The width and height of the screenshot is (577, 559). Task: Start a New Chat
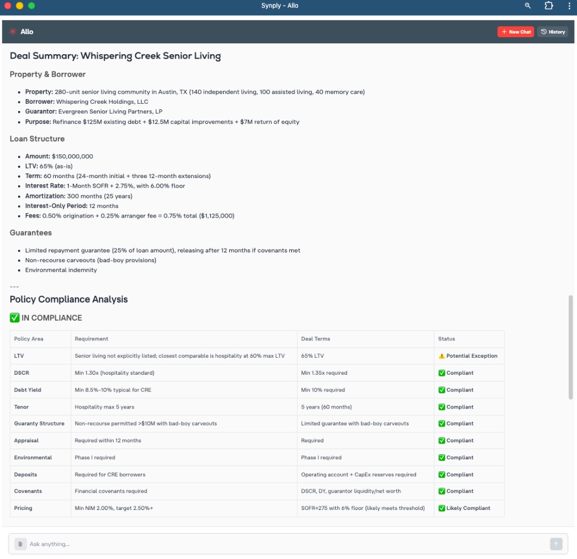point(516,32)
